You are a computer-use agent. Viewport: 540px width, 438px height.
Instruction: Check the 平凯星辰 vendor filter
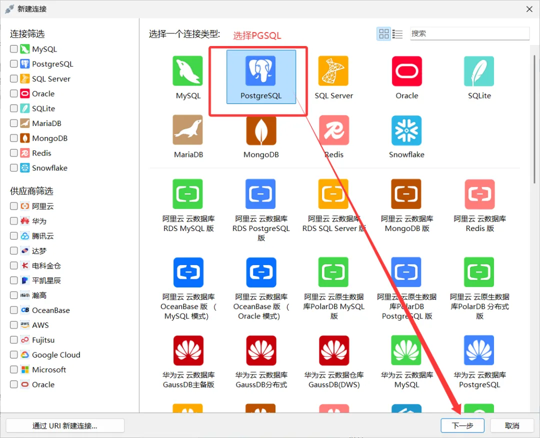14,280
